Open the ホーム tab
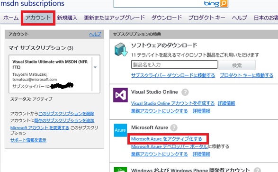Screen dimensions: 278x172 click(11, 18)
